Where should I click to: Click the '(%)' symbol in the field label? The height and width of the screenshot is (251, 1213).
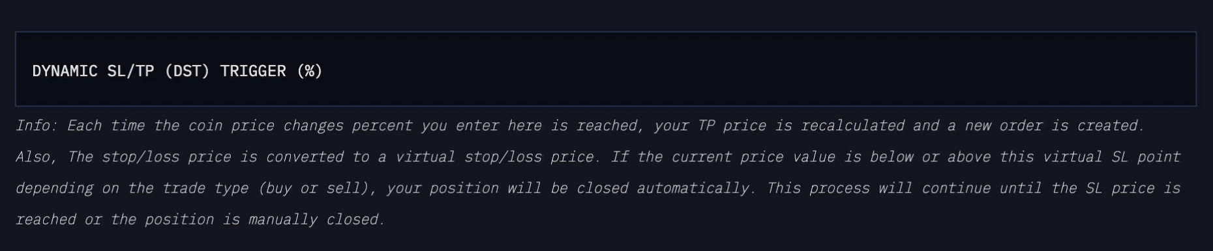coord(309,71)
